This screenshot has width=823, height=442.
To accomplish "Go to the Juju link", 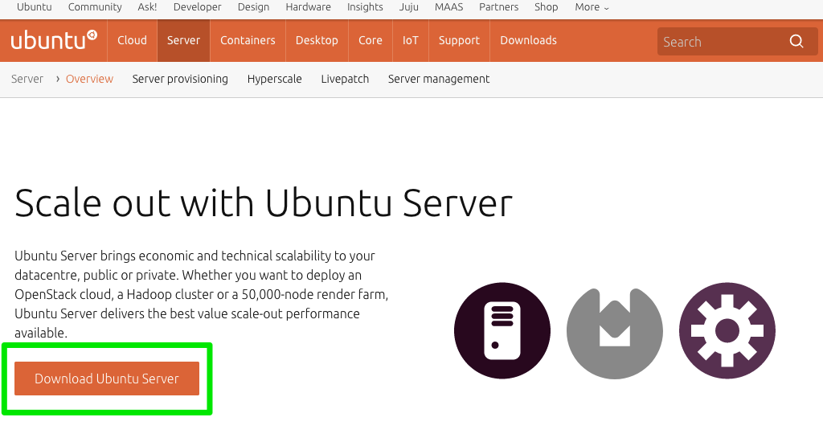I will 409,7.
